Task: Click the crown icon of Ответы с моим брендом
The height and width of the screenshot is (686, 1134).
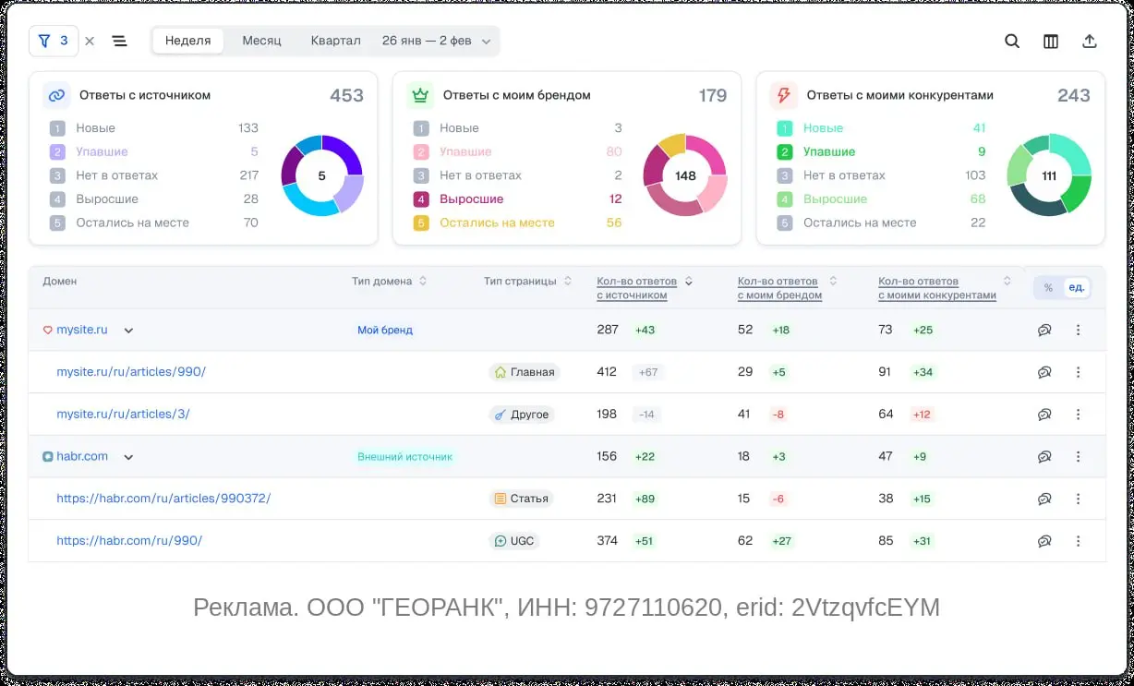Action: (421, 95)
